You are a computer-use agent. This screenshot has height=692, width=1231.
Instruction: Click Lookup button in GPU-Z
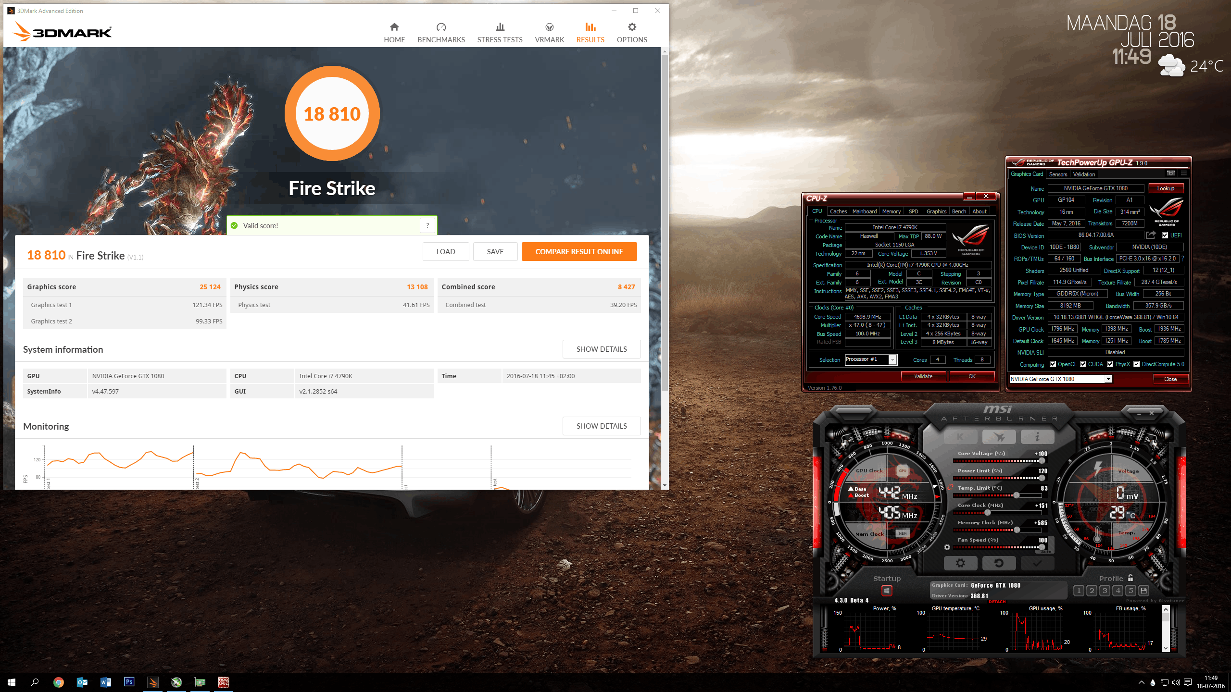pyautogui.click(x=1166, y=188)
